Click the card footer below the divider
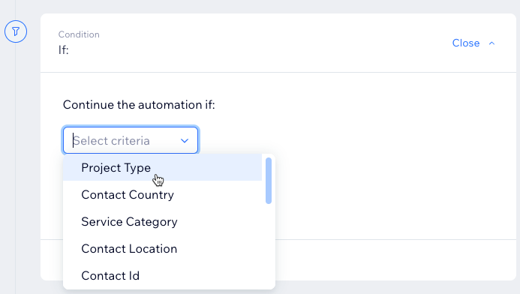520x294 pixels. coord(395,259)
